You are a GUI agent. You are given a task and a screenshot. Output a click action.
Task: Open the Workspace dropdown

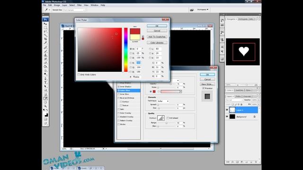[203, 9]
